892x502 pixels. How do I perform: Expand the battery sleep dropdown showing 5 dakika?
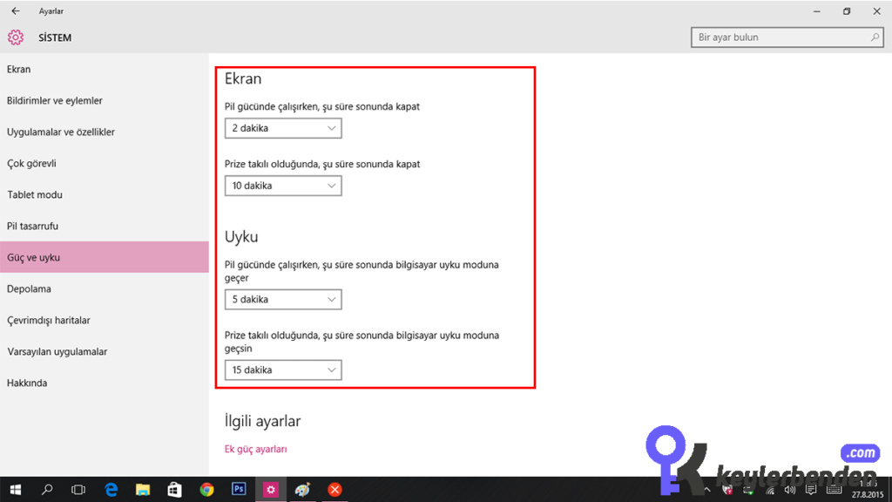pos(283,300)
